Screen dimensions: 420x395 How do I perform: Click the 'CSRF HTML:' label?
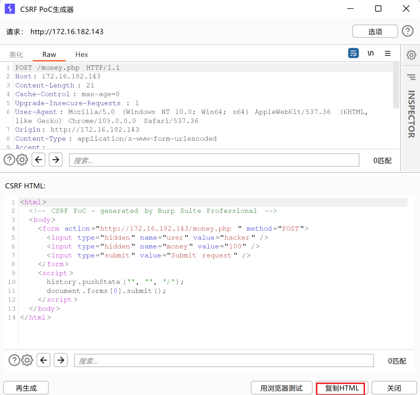tap(25, 185)
